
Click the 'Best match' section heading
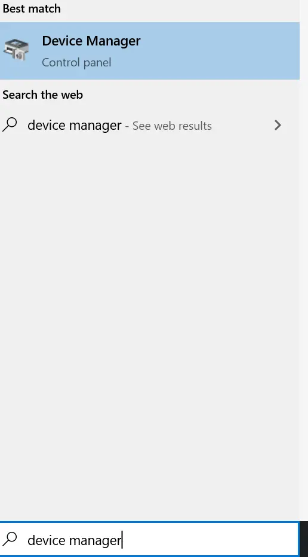tap(32, 8)
